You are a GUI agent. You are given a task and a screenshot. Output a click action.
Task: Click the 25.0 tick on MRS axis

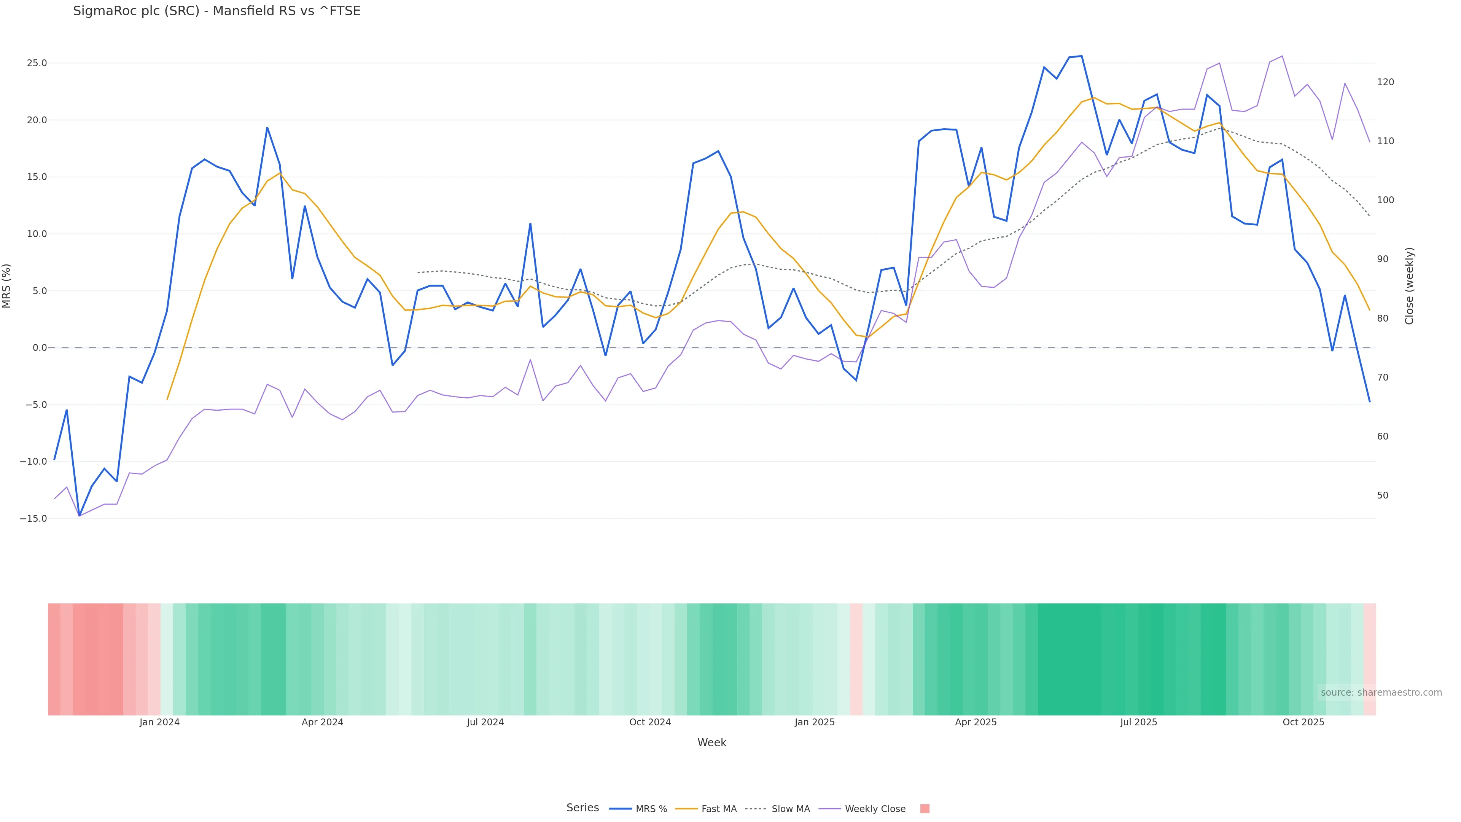(x=37, y=63)
